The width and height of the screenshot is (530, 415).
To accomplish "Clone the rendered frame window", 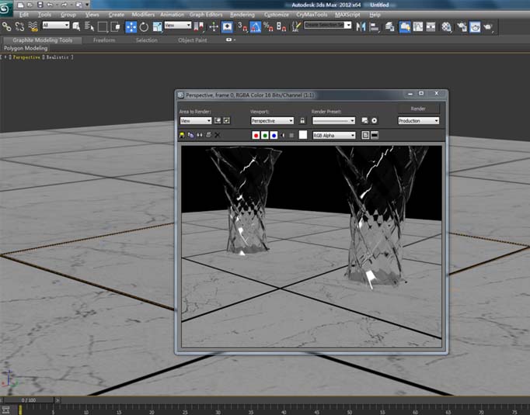I will tap(200, 135).
